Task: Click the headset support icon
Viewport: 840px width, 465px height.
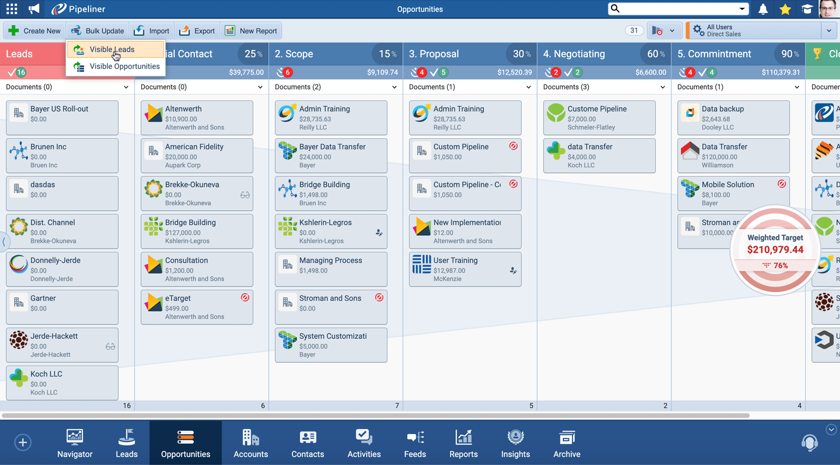Action: point(809,443)
